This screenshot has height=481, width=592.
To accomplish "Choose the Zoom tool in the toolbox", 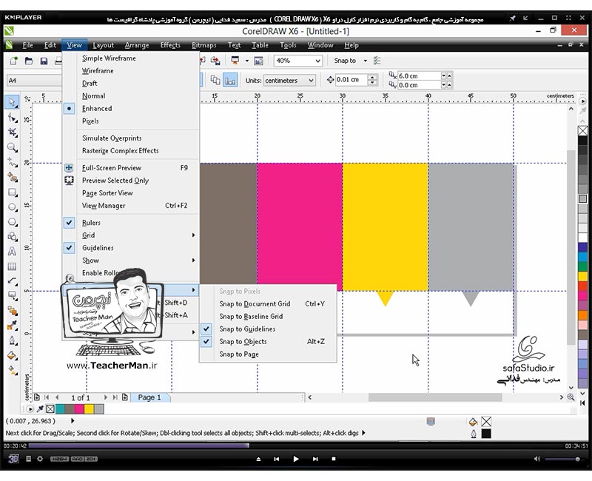I will (12, 147).
